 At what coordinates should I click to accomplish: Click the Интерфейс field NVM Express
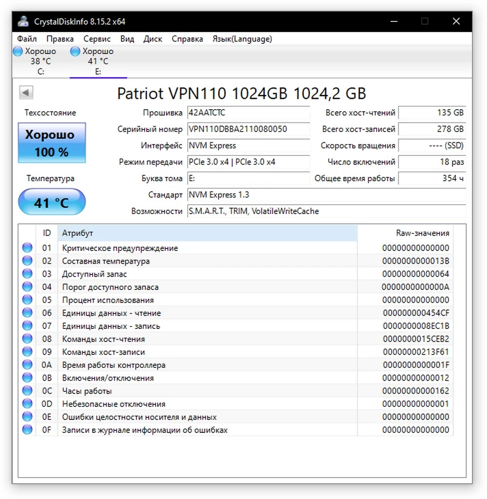coord(248,146)
